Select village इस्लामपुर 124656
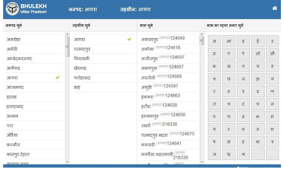283x169 pixels. click(163, 115)
